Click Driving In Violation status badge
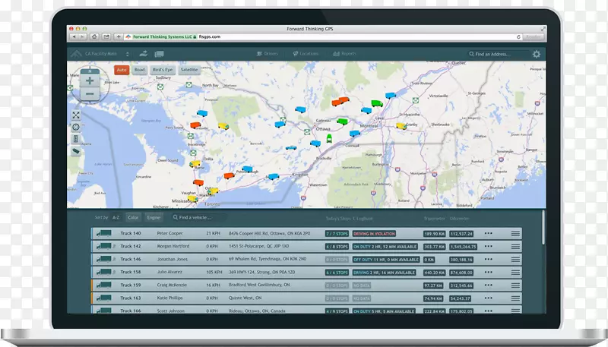The width and height of the screenshot is (608, 347). (374, 234)
